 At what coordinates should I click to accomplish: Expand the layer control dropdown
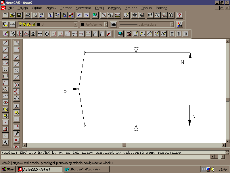click(x=75, y=25)
